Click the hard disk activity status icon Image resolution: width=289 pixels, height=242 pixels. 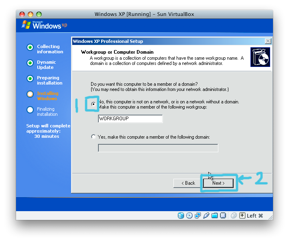(181, 215)
